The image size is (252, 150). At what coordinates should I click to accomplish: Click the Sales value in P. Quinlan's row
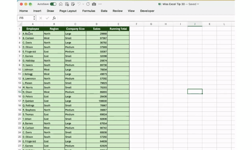pyautogui.click(x=96, y=101)
